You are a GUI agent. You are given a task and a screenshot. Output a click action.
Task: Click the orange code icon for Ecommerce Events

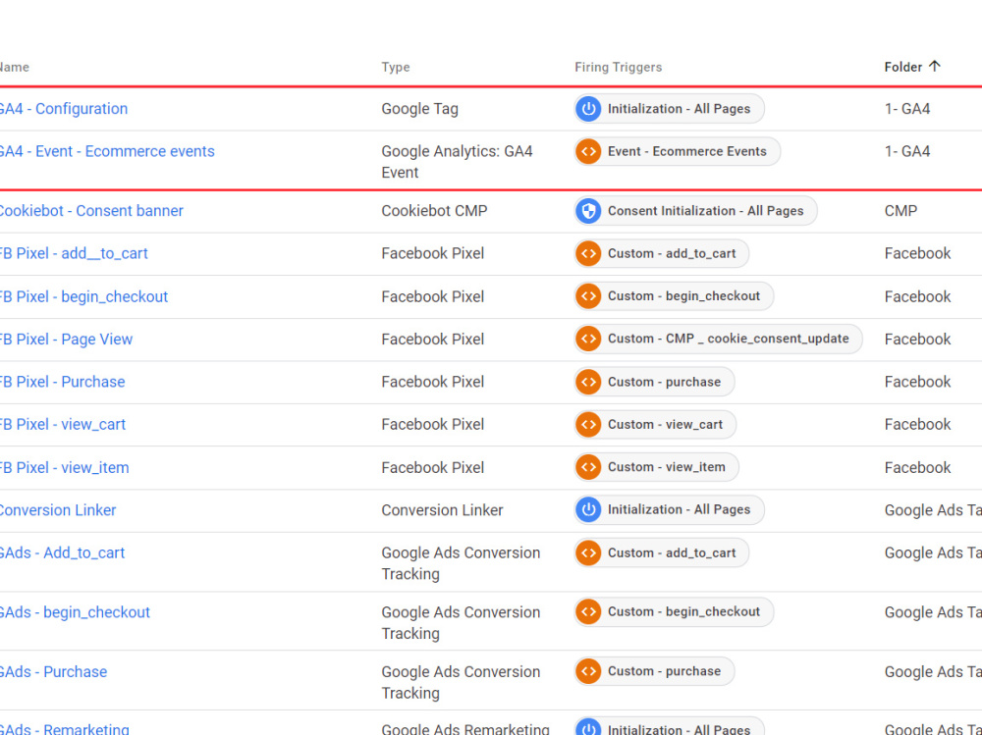[588, 151]
